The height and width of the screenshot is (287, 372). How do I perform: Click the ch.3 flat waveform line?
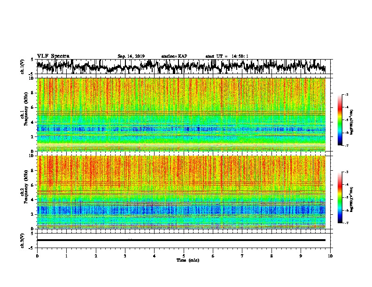(181, 240)
